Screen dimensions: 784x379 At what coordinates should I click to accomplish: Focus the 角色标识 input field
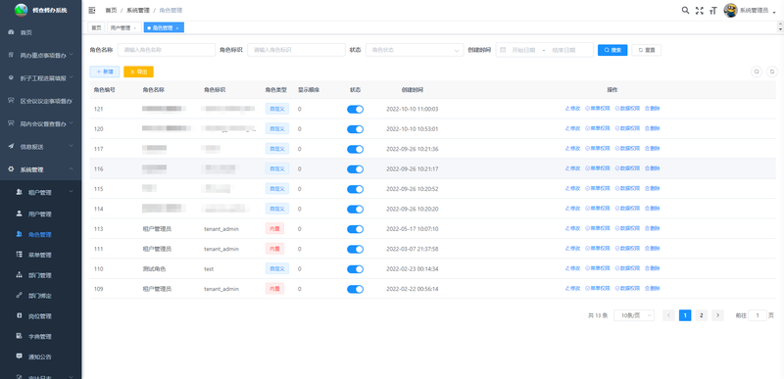[297, 50]
